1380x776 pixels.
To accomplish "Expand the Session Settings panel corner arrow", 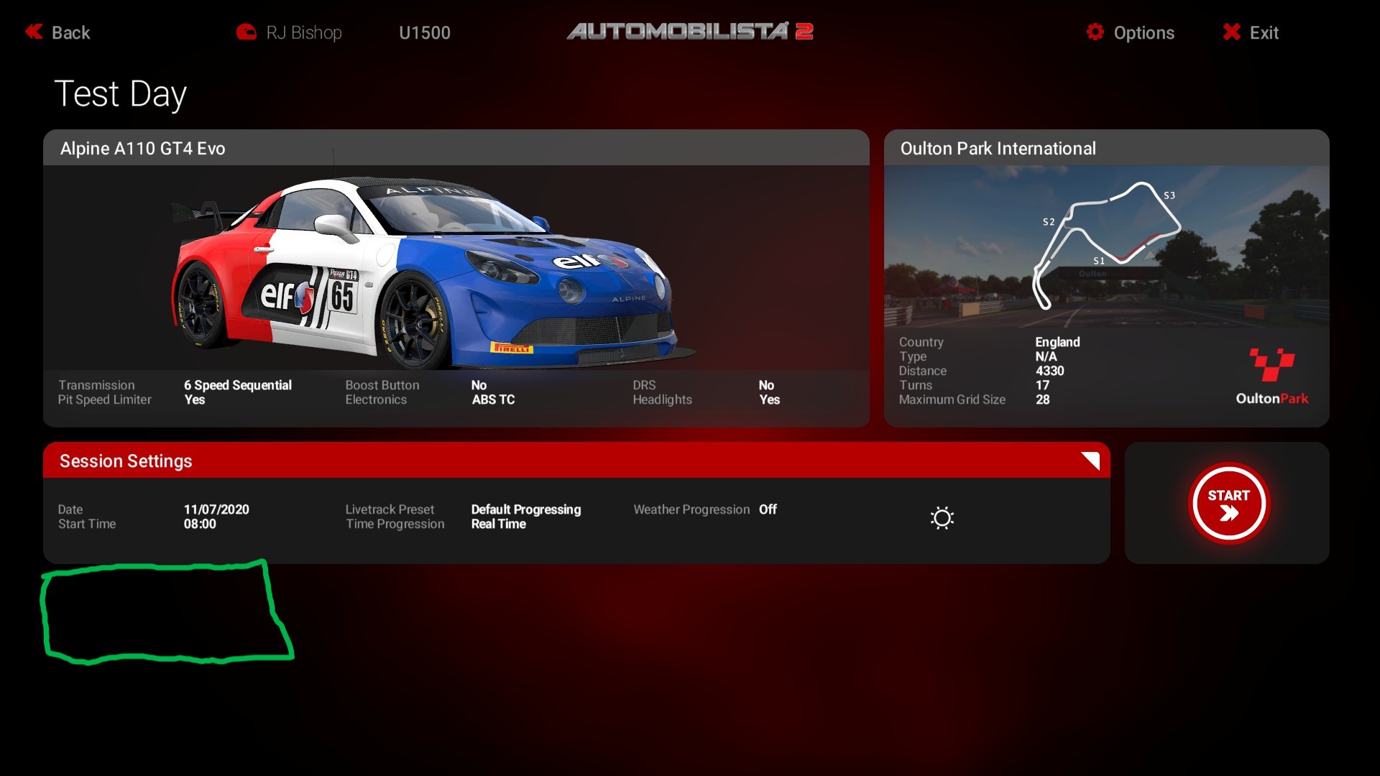I will point(1090,461).
